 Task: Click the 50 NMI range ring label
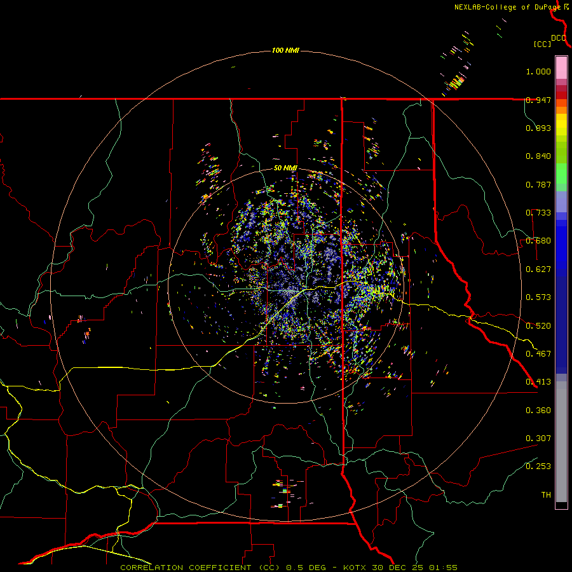(x=285, y=168)
